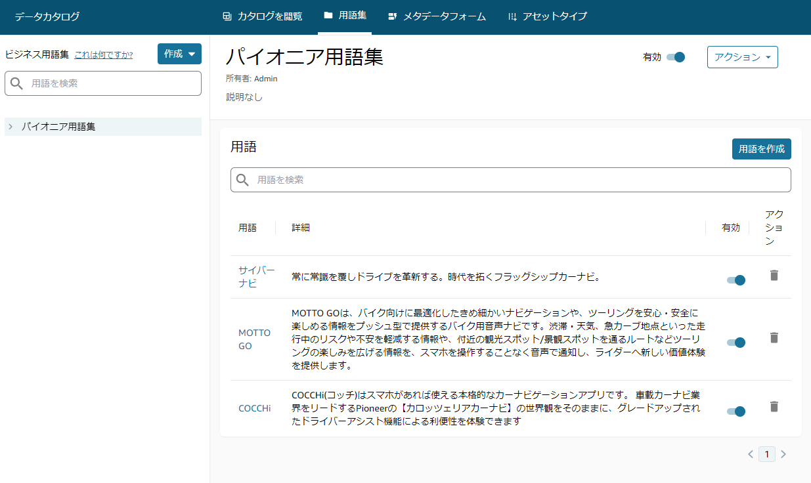
Task: Open the メタデータフォーム tab
Action: [x=437, y=16]
